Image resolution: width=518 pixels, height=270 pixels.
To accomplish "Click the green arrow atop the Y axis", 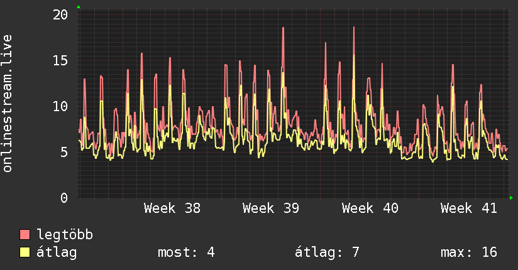I will (79, 7).
